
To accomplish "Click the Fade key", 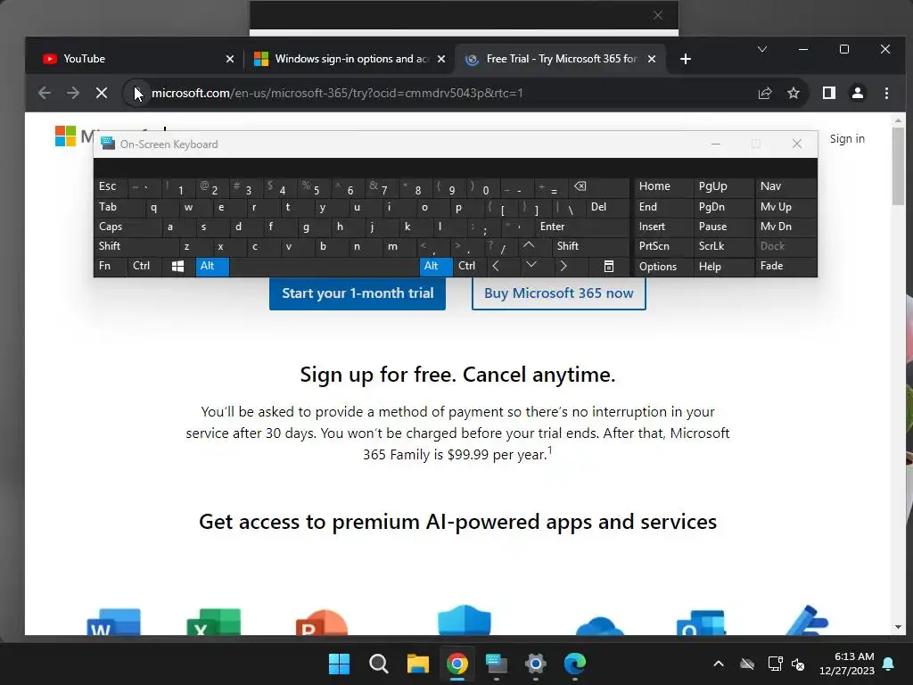I will 786,266.
